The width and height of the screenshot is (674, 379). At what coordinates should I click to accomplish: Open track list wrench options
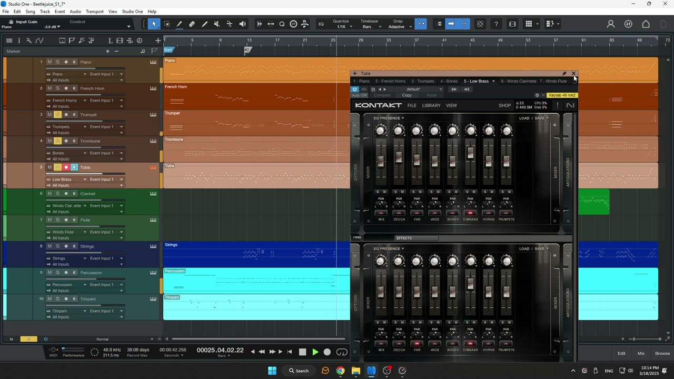[x=29, y=41]
